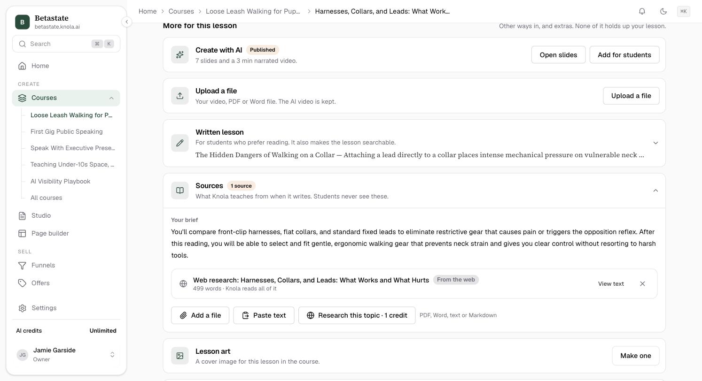Open Funnels in the sidebar

66,265
